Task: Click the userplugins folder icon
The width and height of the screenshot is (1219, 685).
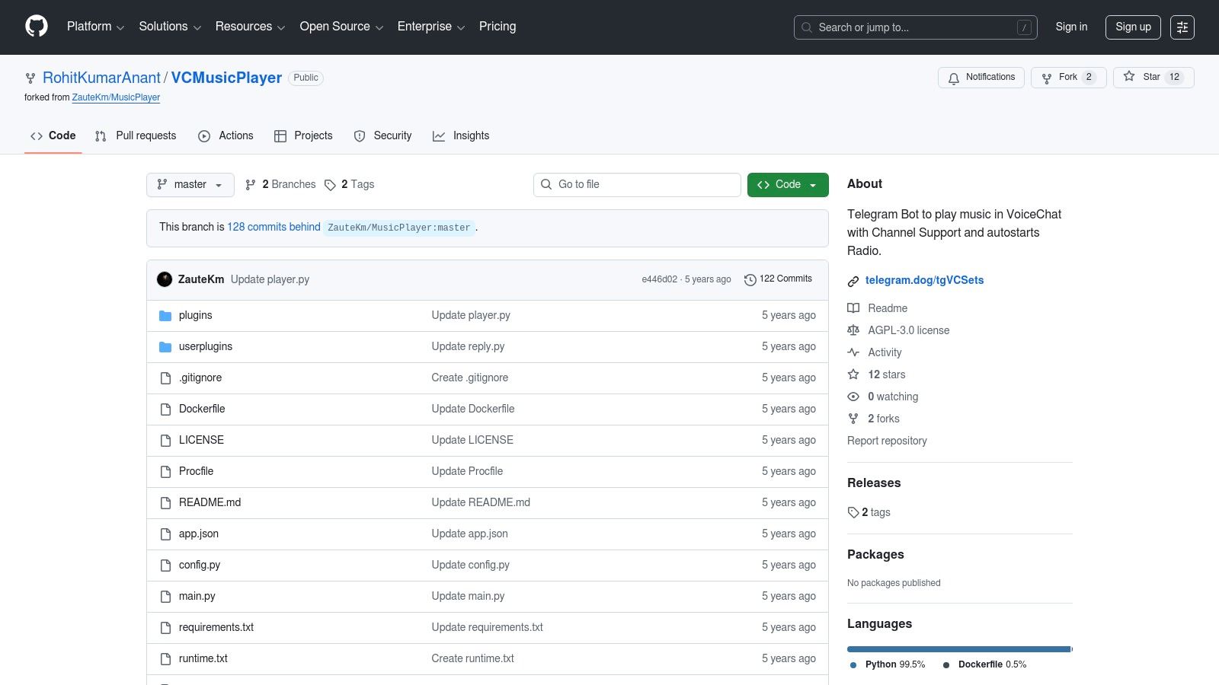Action: [x=165, y=347]
